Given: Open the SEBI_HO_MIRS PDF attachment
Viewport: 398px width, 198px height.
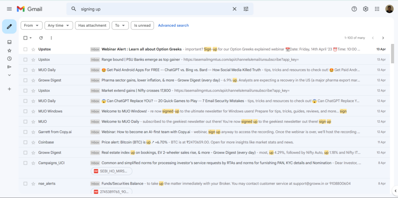Looking at the screenshot, I should [111, 171].
